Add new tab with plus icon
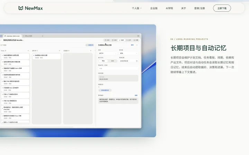Screen dimensions: 249x155 click(43, 36)
